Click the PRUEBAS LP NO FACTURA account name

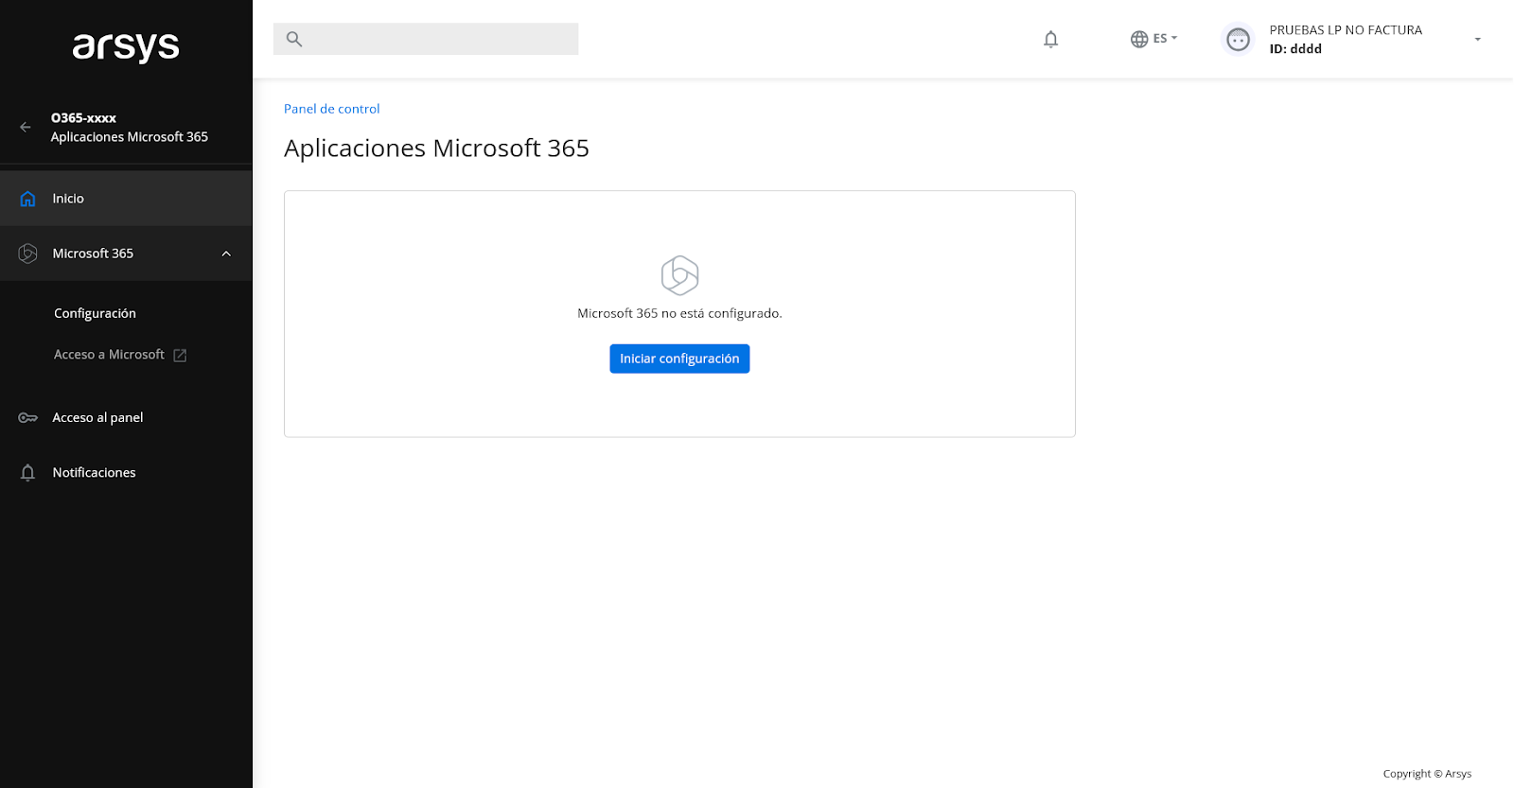(1346, 30)
